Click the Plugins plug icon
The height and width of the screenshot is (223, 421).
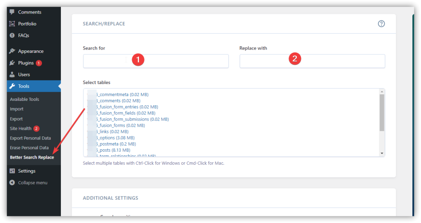pyautogui.click(x=12, y=63)
